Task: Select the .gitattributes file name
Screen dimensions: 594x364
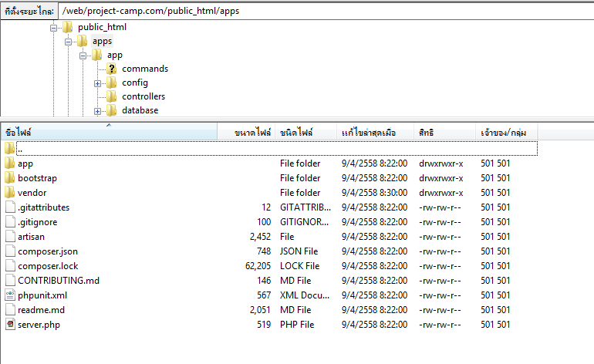Action: 43,207
